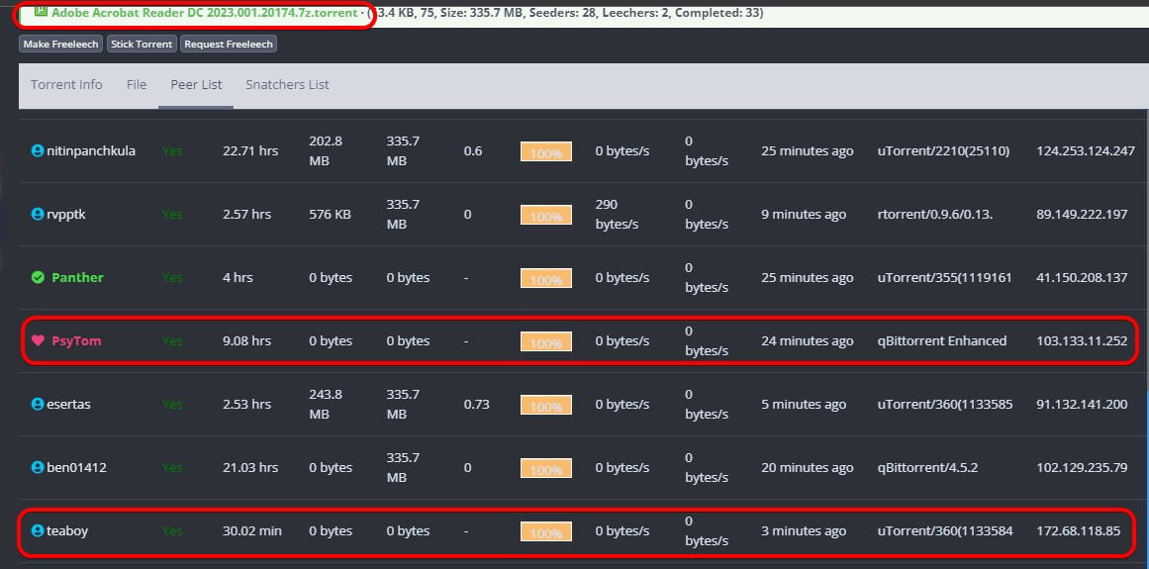Click the 100% progress bar in esertas row
The image size is (1149, 569).
[x=546, y=405]
